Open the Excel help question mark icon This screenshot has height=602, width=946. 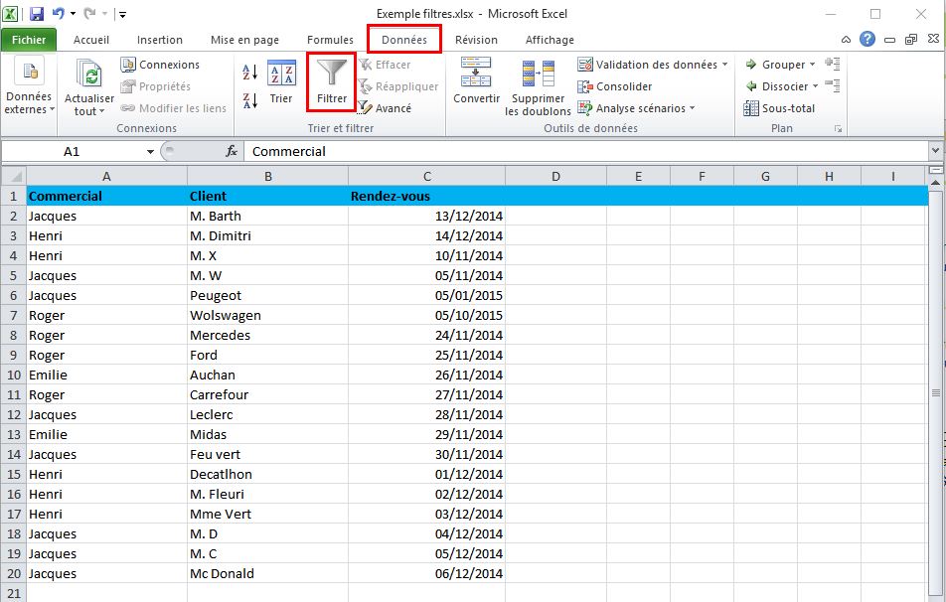coord(867,40)
